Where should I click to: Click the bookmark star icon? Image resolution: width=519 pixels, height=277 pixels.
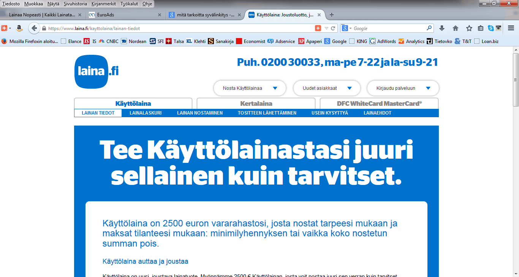[469, 29]
